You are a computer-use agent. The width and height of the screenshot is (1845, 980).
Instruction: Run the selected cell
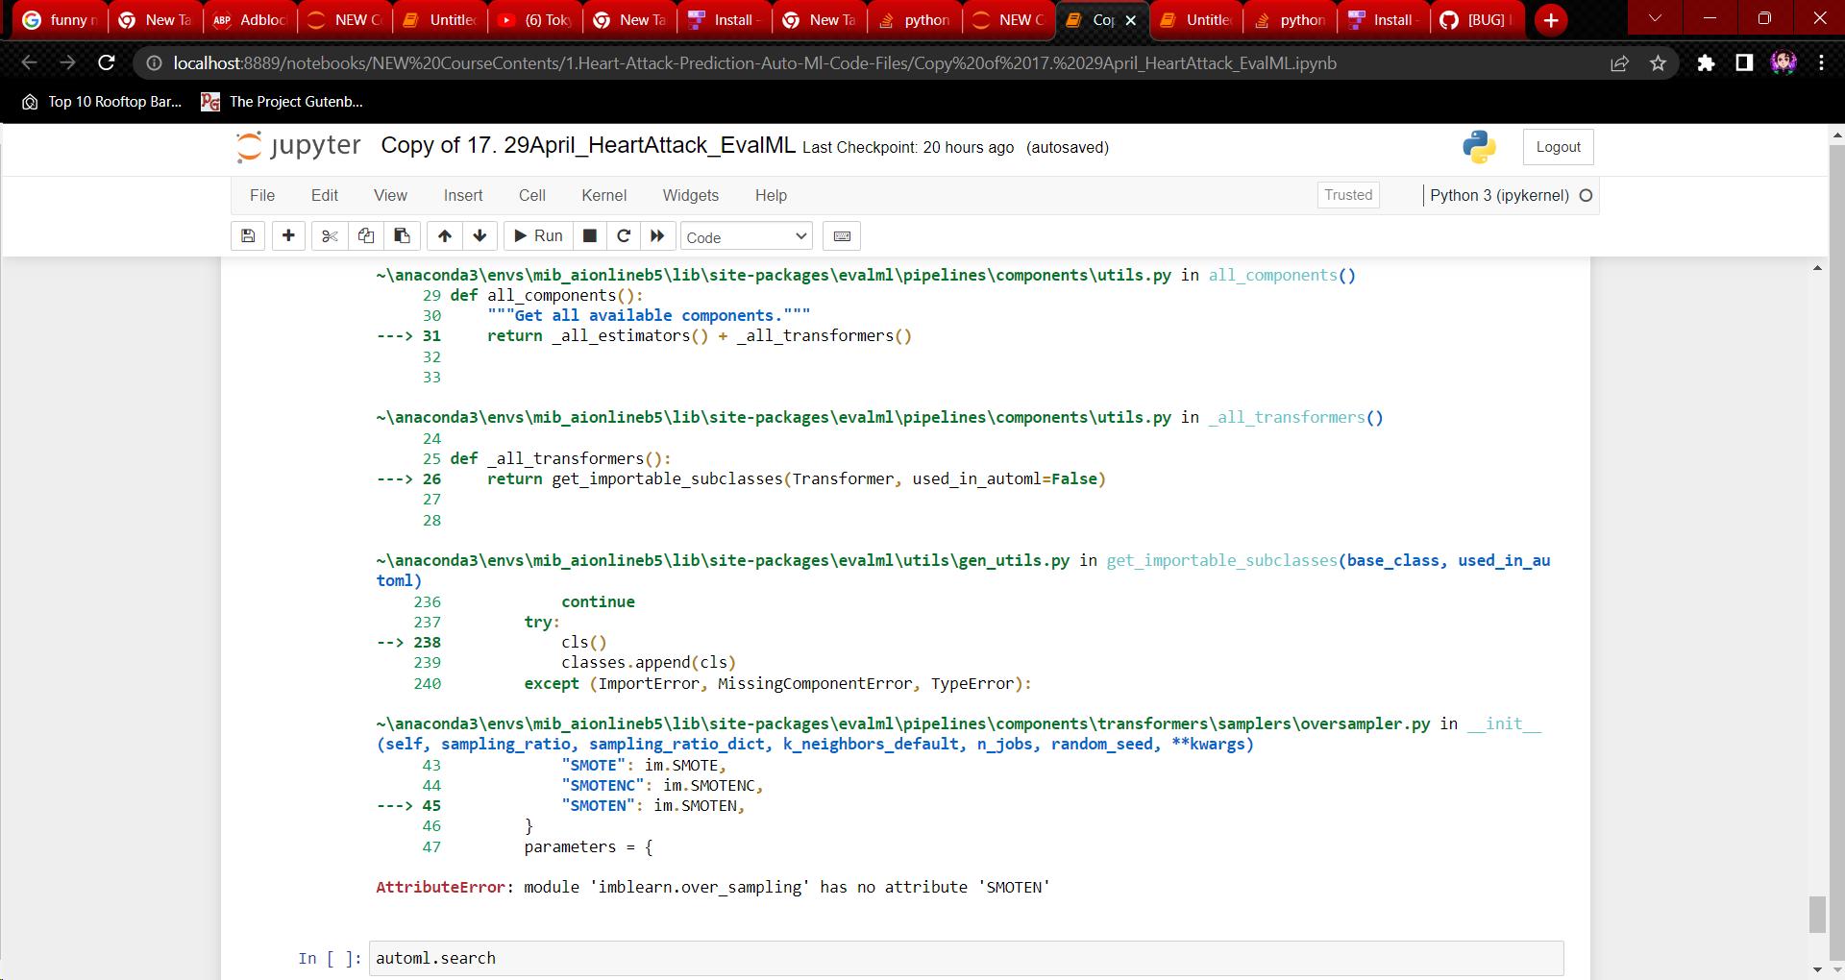[x=538, y=236]
